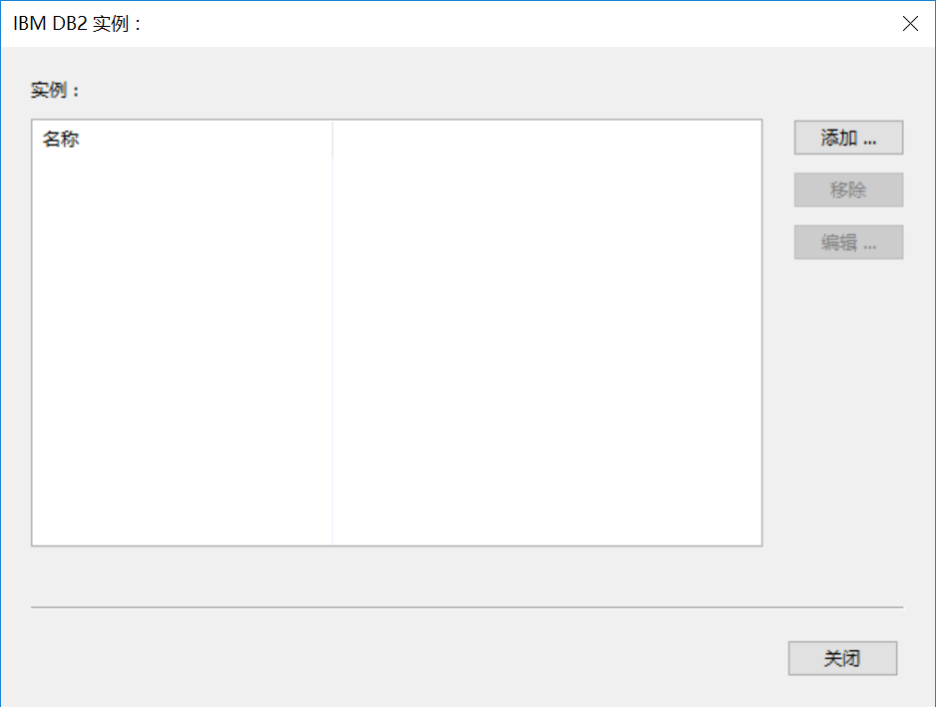The height and width of the screenshot is (707, 936).
Task: Click the horizontal separator above 关闭
Action: click(x=467, y=607)
